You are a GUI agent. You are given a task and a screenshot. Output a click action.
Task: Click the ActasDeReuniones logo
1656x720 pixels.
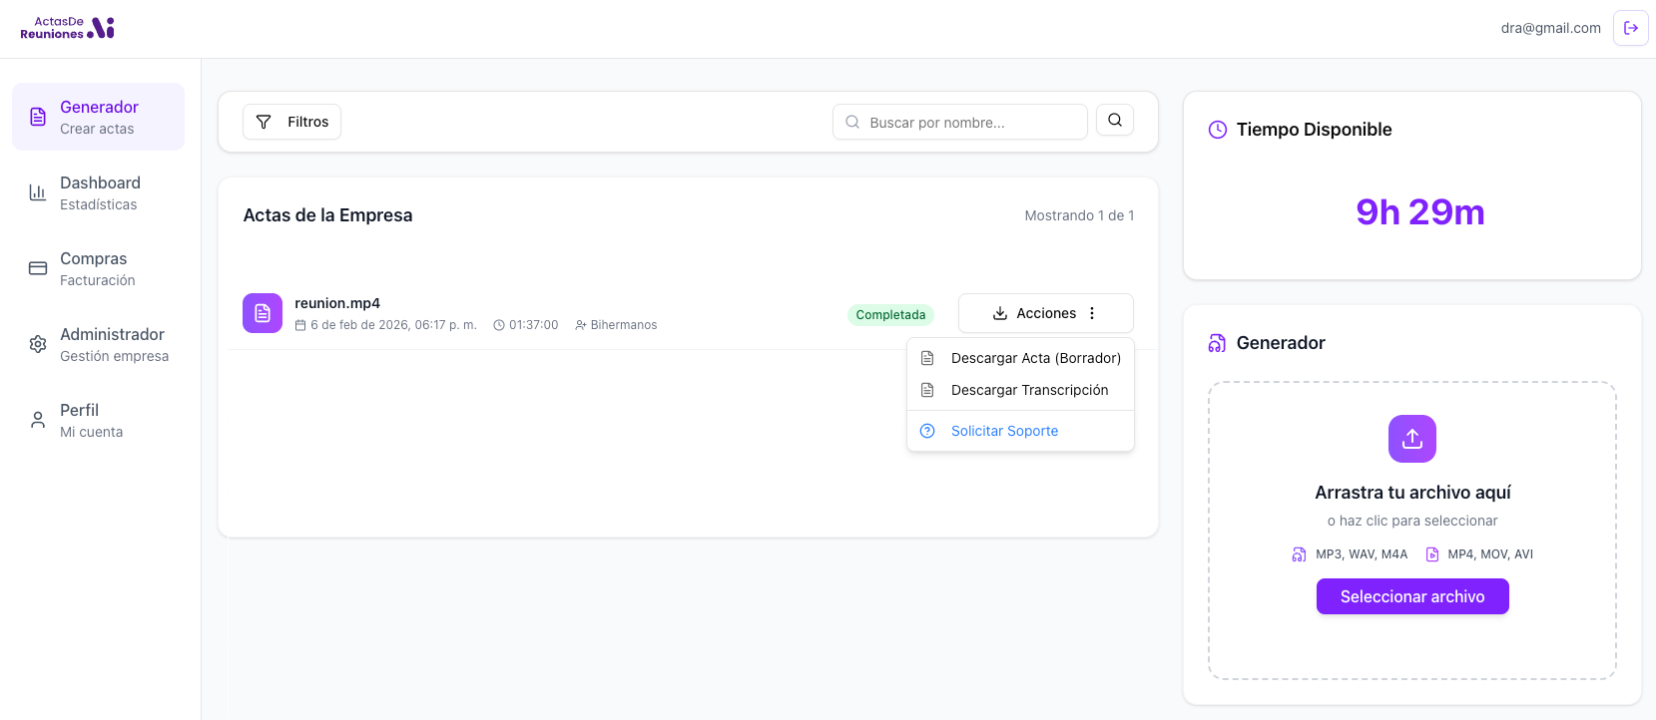click(x=68, y=28)
